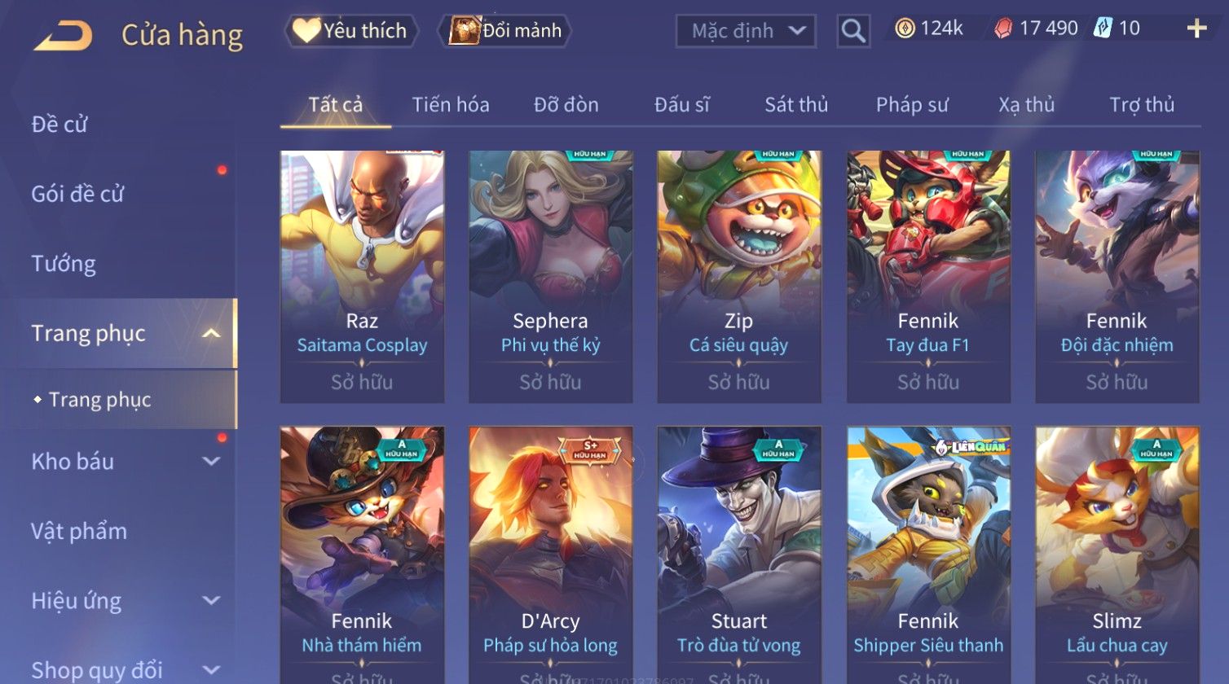The width and height of the screenshot is (1229, 684).
Task: Open the Mặc định sort dropdown
Action: [746, 31]
